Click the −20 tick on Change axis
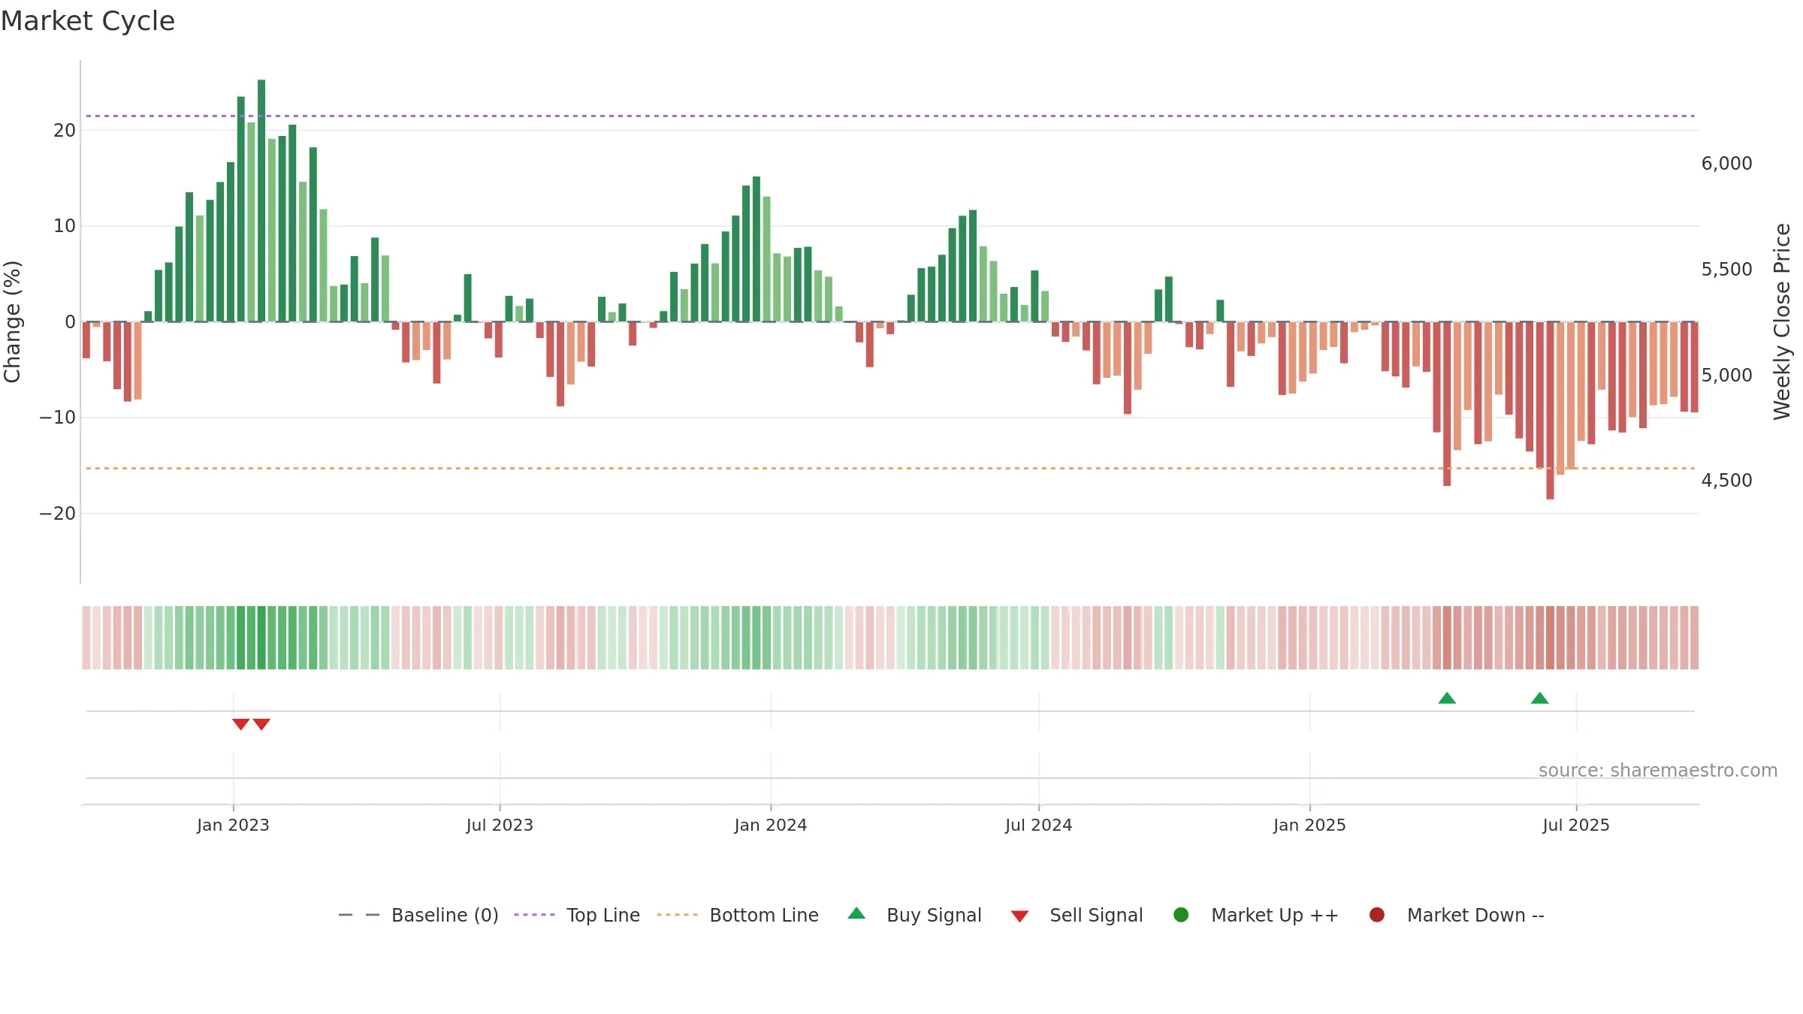This screenshot has height=1014, width=1803. pyautogui.click(x=58, y=514)
